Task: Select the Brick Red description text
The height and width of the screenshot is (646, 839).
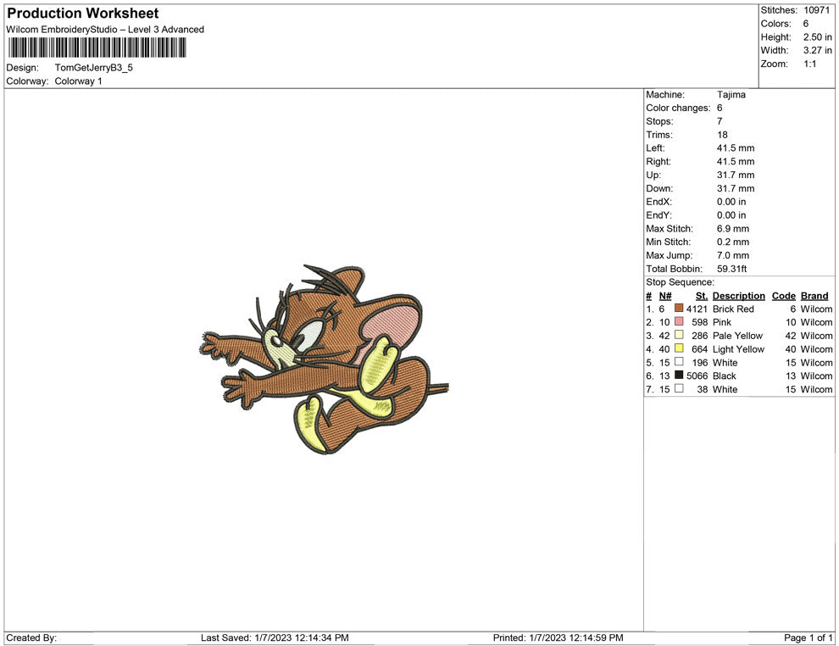Action: (x=733, y=309)
